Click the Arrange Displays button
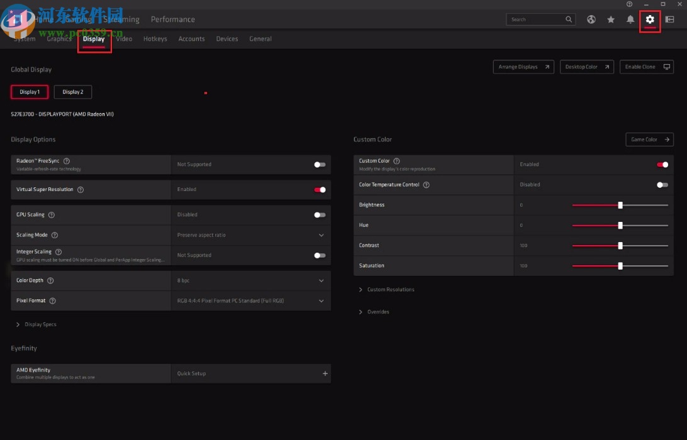The height and width of the screenshot is (440, 687). tap(523, 67)
